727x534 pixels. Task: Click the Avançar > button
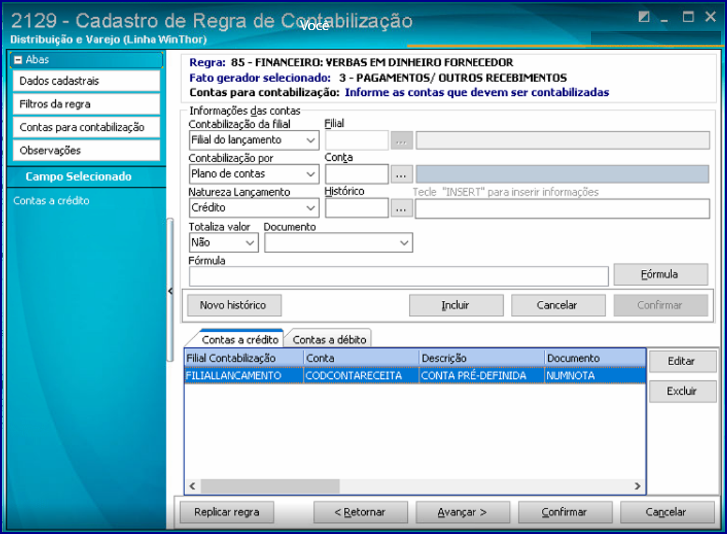coord(462,512)
